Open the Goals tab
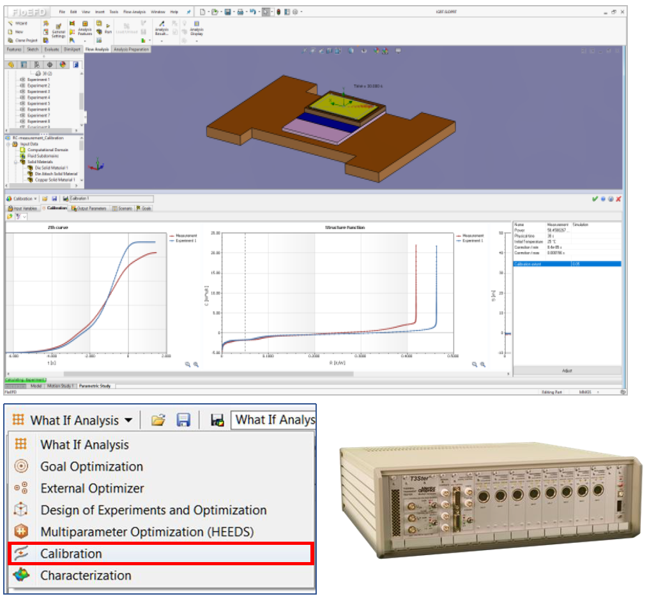Viewport: 647px width, 601px height. tap(144, 208)
